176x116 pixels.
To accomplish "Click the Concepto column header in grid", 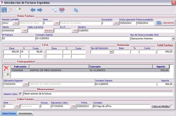I will point(120,66).
